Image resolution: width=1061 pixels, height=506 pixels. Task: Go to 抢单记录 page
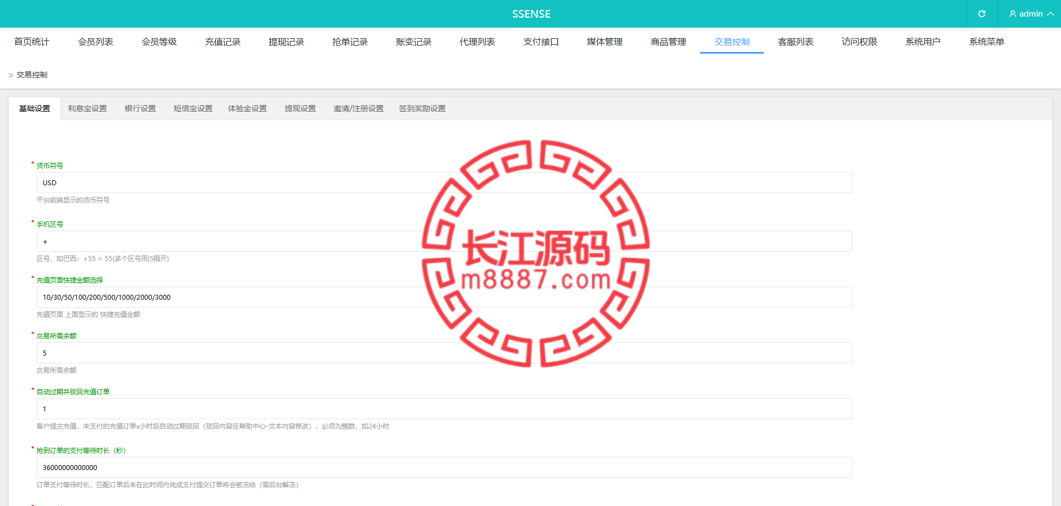[350, 42]
